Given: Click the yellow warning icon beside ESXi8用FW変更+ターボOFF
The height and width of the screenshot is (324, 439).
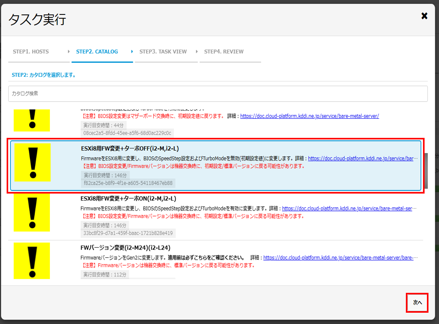Looking at the screenshot, I should click(32, 162).
